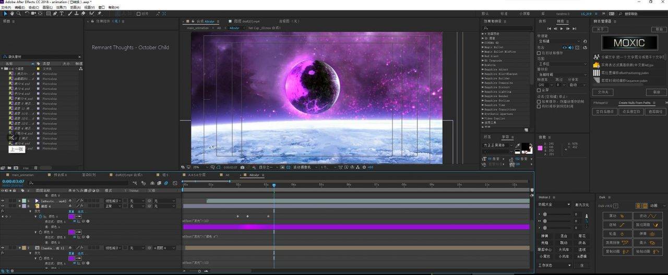
Task: Open the 工作区 range dropdown in Preview
Action: coord(563,64)
